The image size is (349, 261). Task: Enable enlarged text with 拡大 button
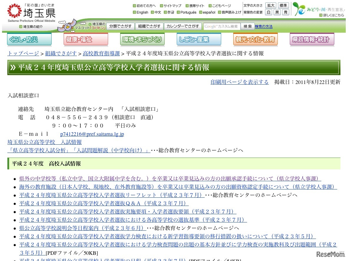(x=271, y=5)
